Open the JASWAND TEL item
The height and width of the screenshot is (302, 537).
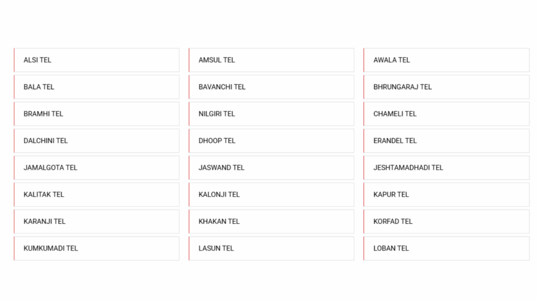pyautogui.click(x=271, y=168)
